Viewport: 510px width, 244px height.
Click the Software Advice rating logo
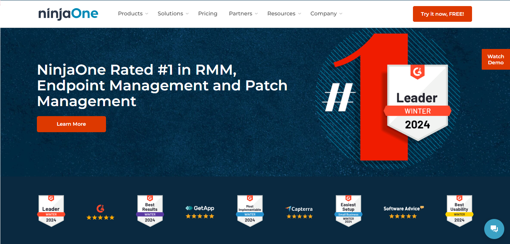click(x=403, y=212)
